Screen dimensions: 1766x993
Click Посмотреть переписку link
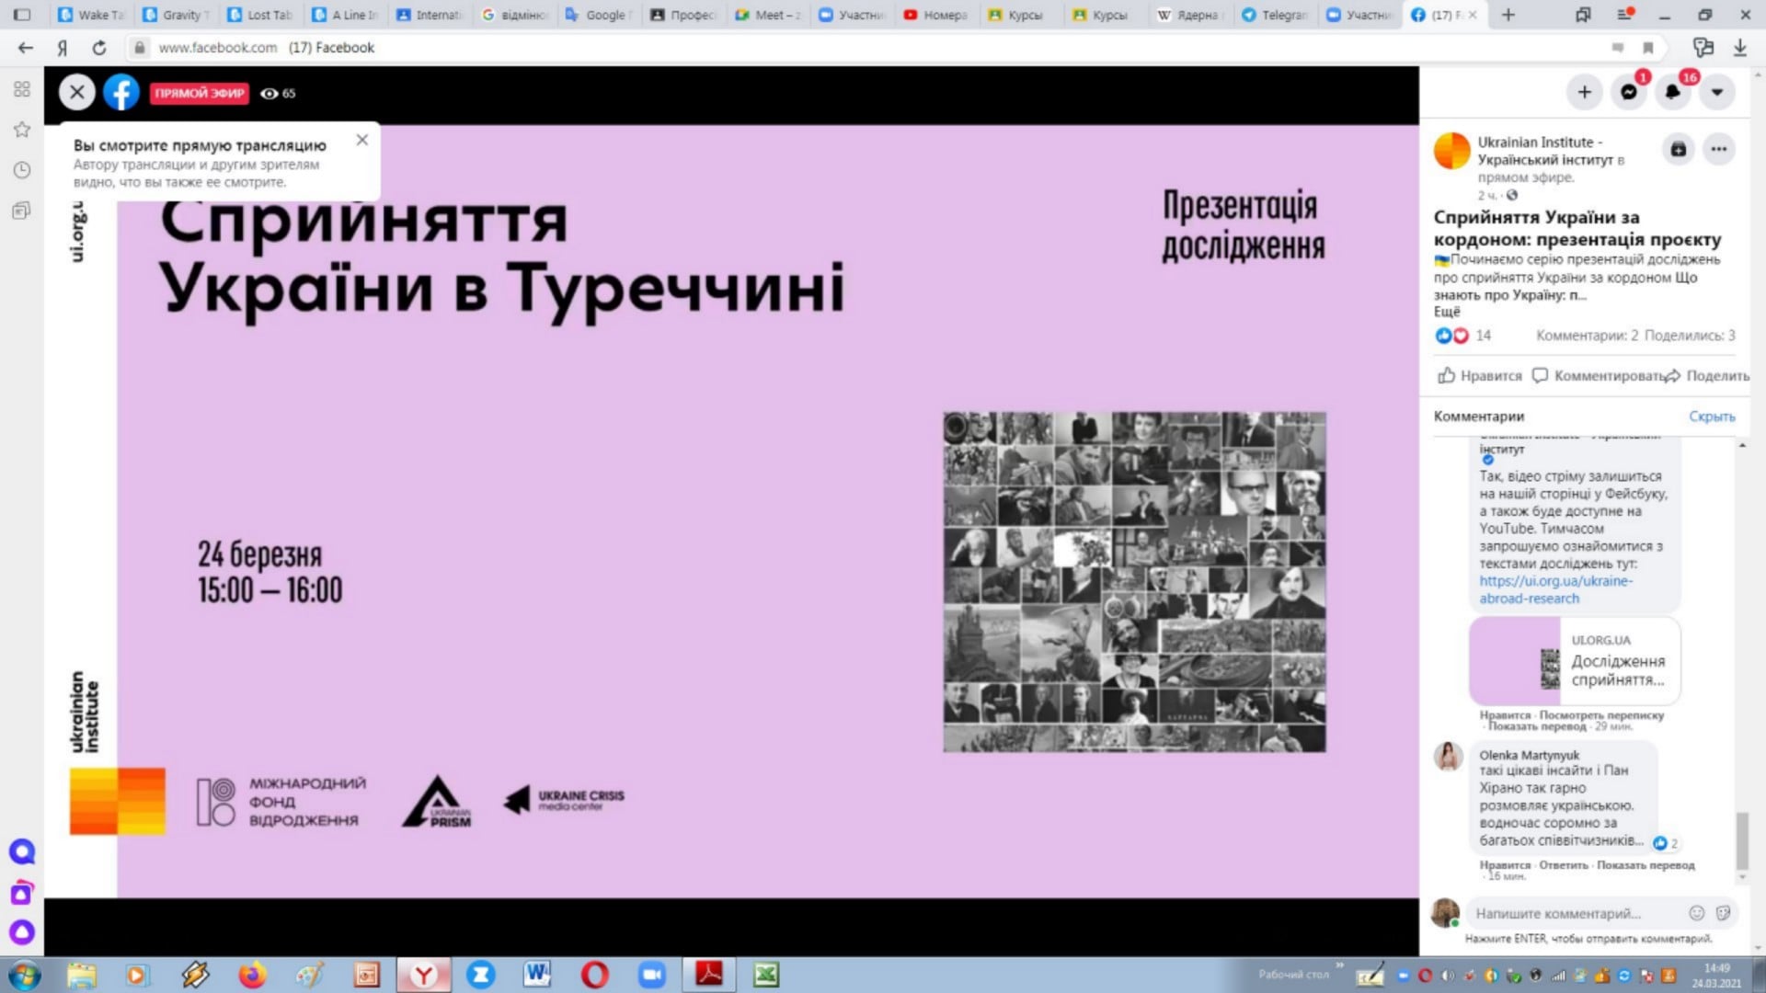[x=1601, y=715]
